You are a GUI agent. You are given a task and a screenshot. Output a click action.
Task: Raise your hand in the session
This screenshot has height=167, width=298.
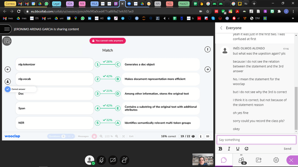click(124, 160)
